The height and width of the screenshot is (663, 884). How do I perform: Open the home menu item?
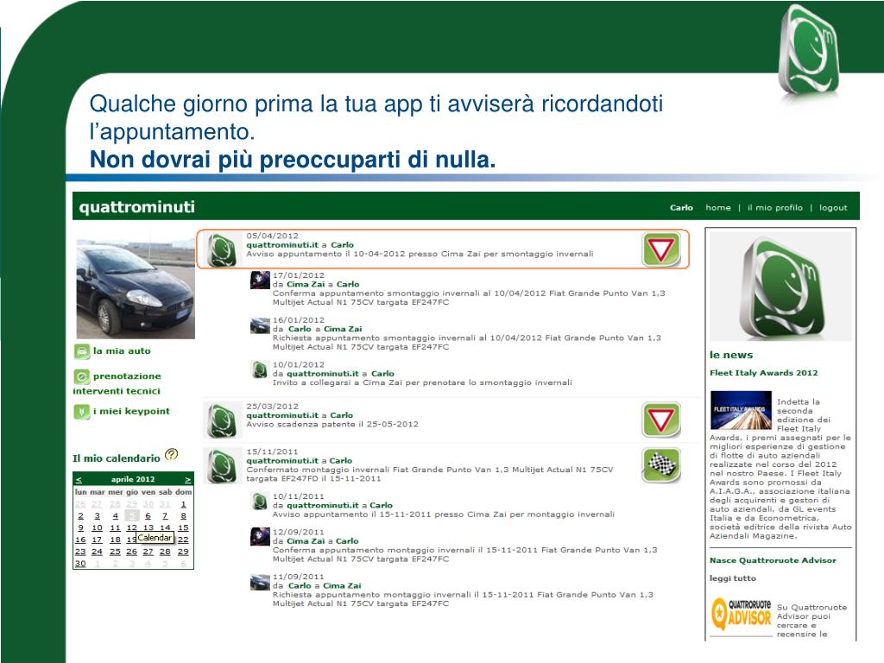point(717,208)
